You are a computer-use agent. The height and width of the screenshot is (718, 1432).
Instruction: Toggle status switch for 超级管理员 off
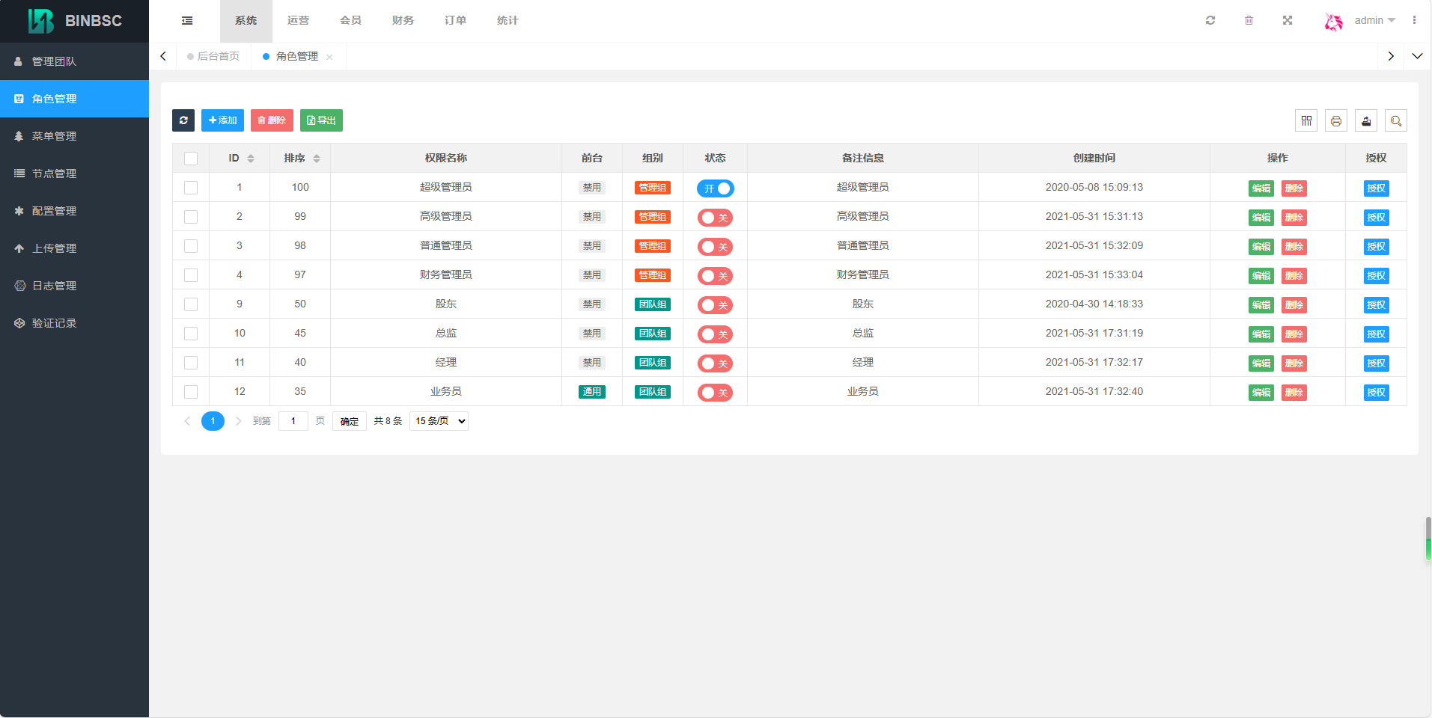coord(715,188)
